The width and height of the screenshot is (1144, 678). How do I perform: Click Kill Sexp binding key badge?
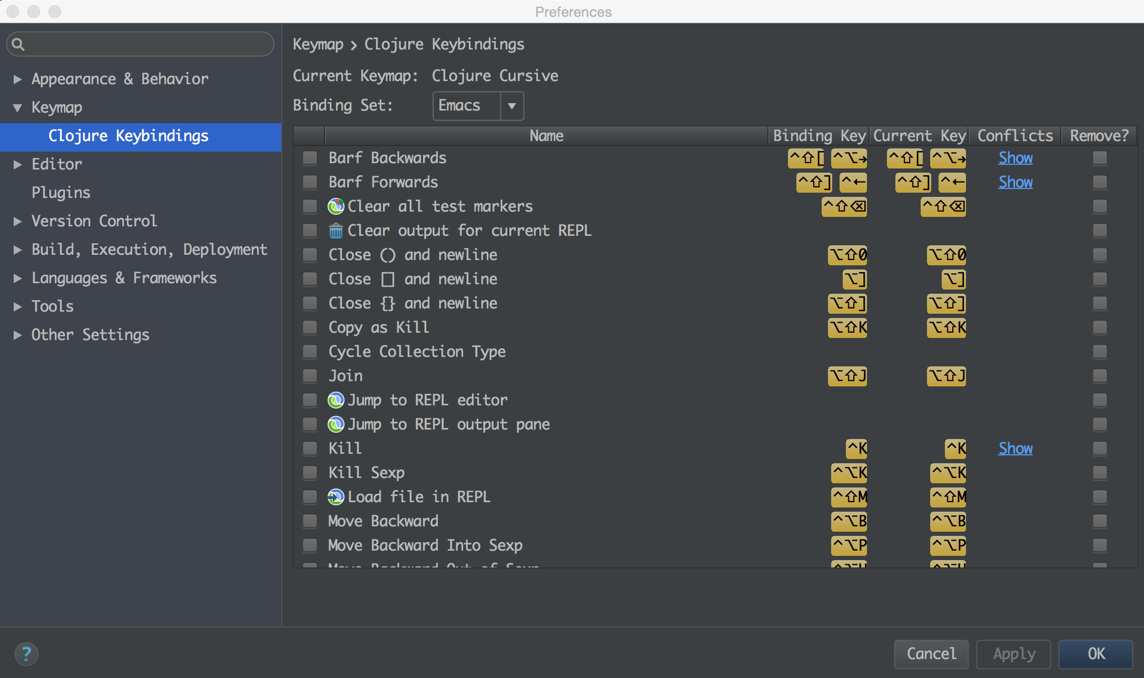click(849, 473)
